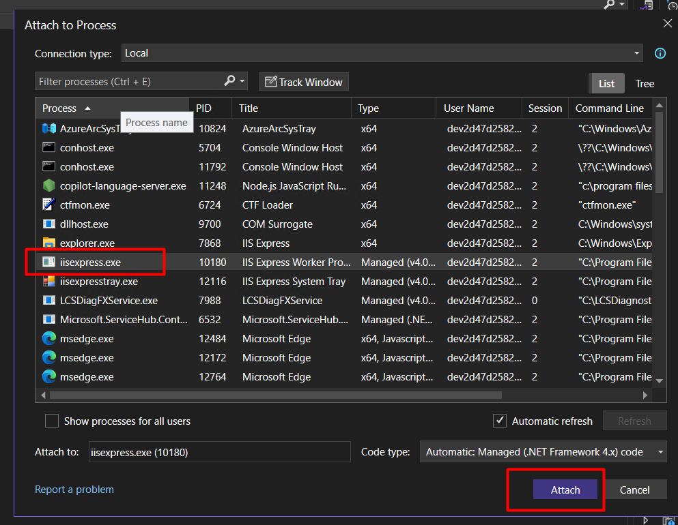
Task: Click the Track Window button
Action: [304, 82]
